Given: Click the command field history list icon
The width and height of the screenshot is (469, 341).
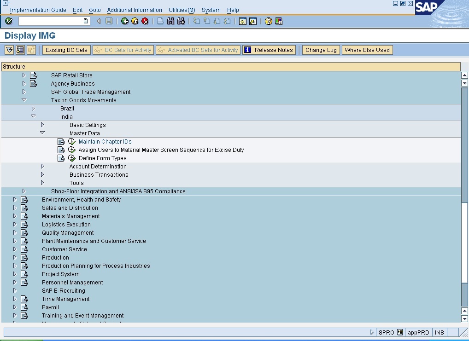Looking at the screenshot, I should (86, 21).
